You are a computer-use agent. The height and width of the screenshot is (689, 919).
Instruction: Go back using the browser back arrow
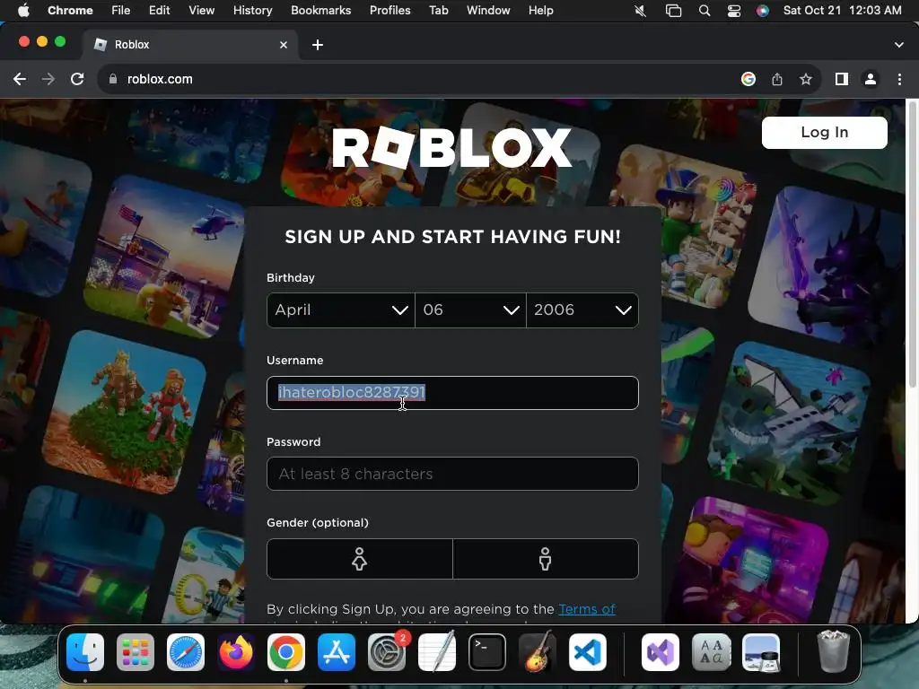pos(20,79)
